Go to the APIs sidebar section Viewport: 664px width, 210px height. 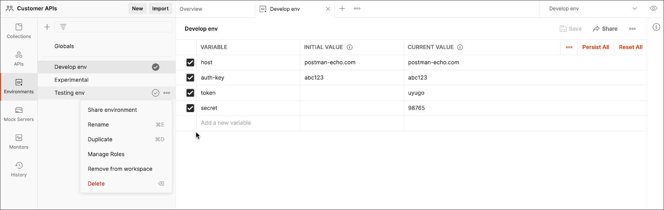pyautogui.click(x=19, y=59)
